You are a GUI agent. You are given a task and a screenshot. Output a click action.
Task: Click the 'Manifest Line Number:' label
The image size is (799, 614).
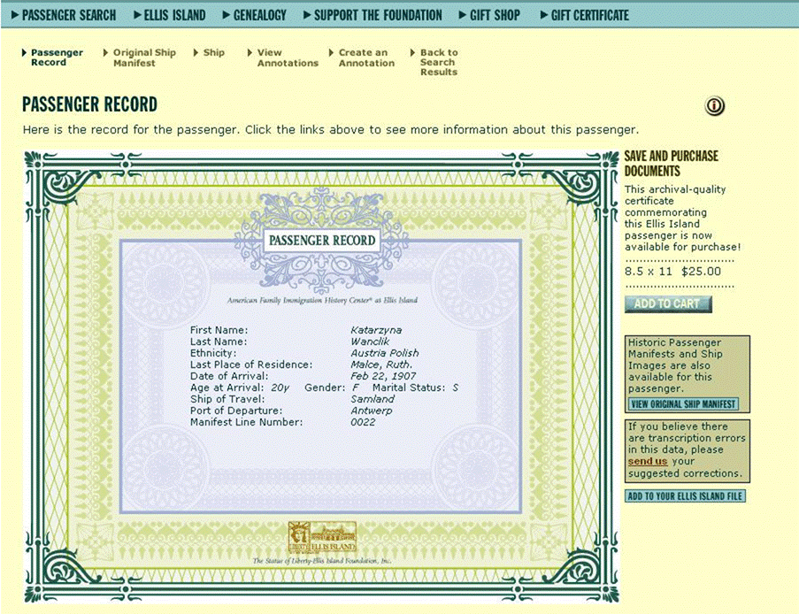pyautogui.click(x=246, y=422)
